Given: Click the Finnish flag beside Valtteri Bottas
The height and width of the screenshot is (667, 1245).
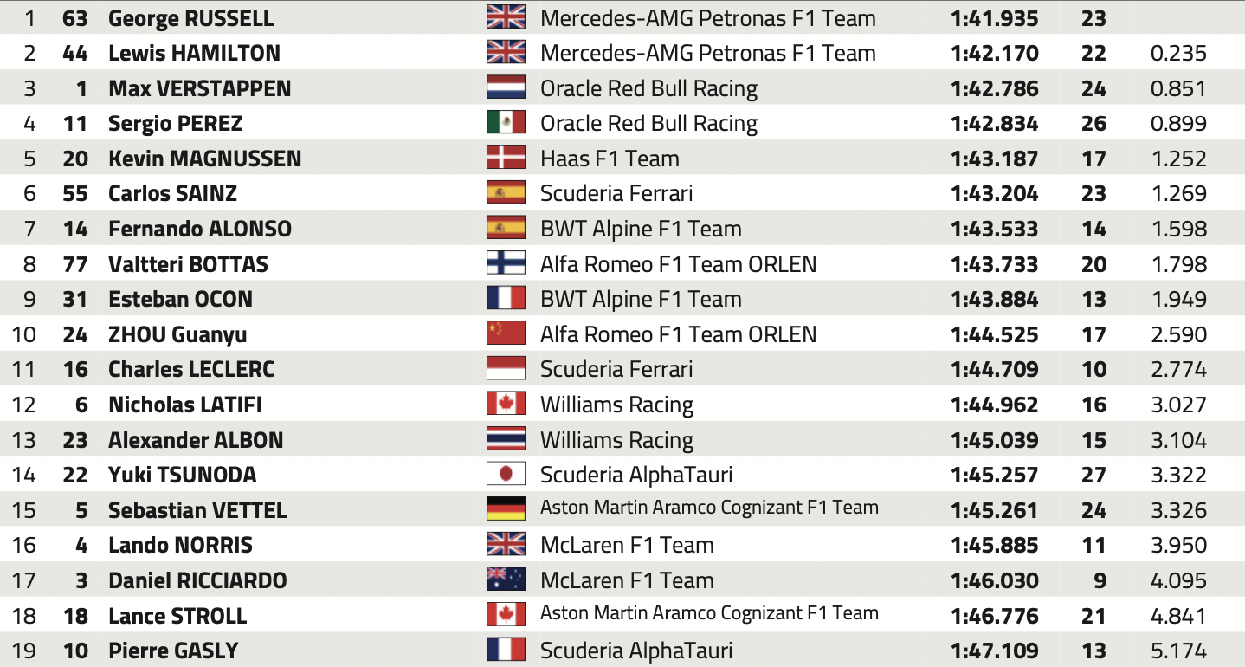Looking at the screenshot, I should pyautogui.click(x=506, y=263).
